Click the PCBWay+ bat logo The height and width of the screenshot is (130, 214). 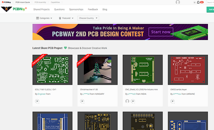click(x=6, y=9)
